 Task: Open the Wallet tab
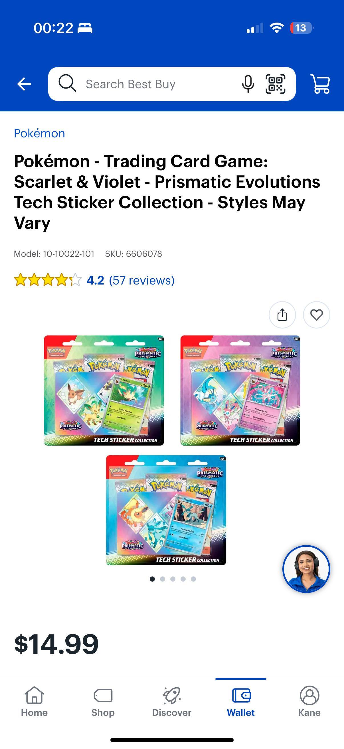pyautogui.click(x=241, y=702)
